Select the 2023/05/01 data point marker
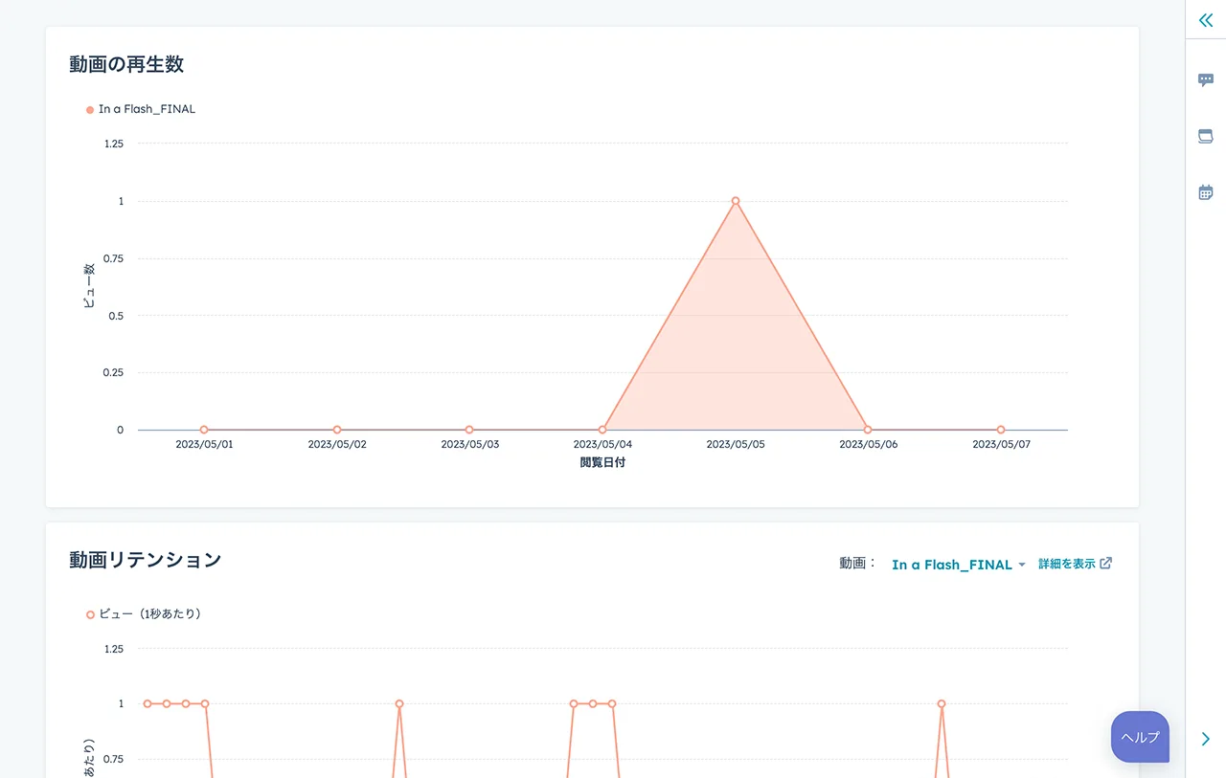The height and width of the screenshot is (778, 1226). pos(204,430)
